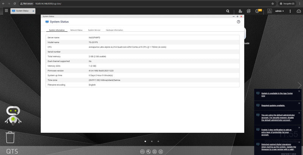Click the user profile avatar icon
303x155 pixels.
click(x=270, y=11)
